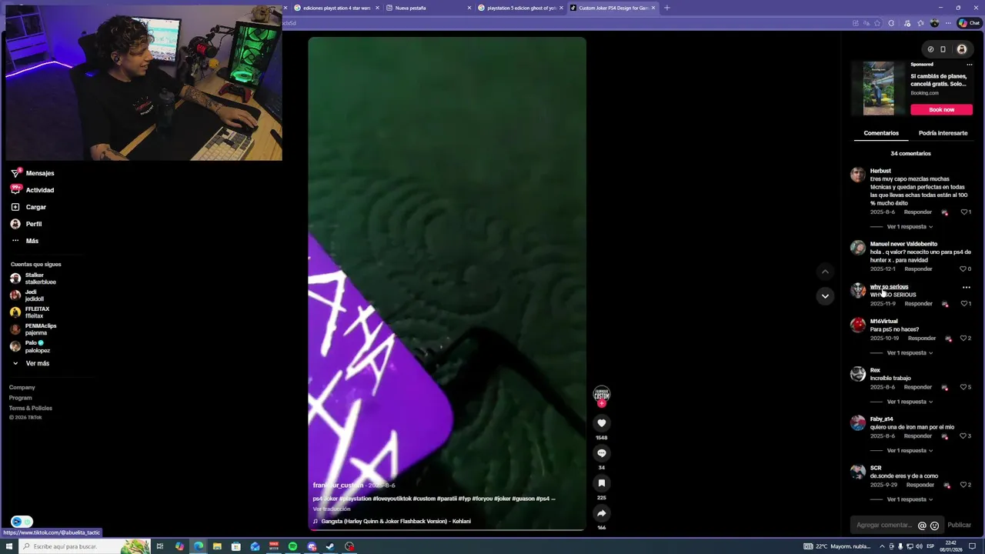
Task: Open followed account Palo palolopez
Action: coord(28,346)
